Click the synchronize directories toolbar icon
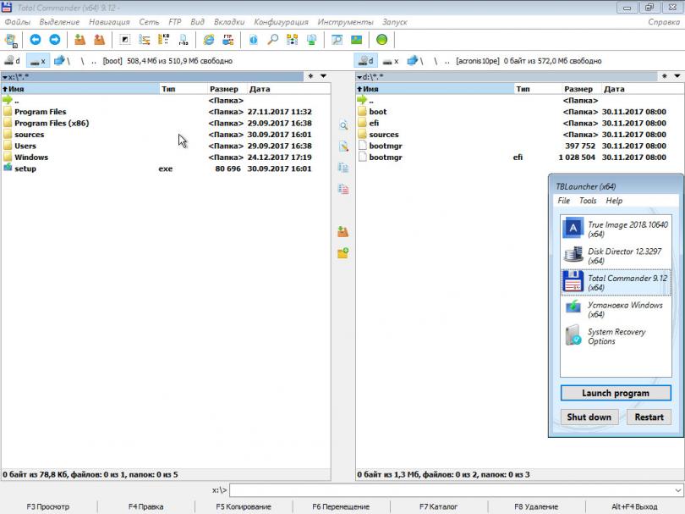 [x=293, y=40]
